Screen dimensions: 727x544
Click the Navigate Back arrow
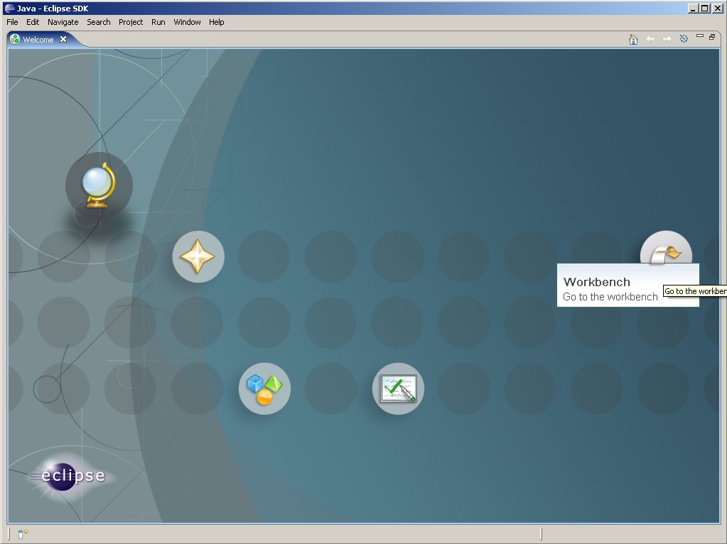pyautogui.click(x=650, y=39)
